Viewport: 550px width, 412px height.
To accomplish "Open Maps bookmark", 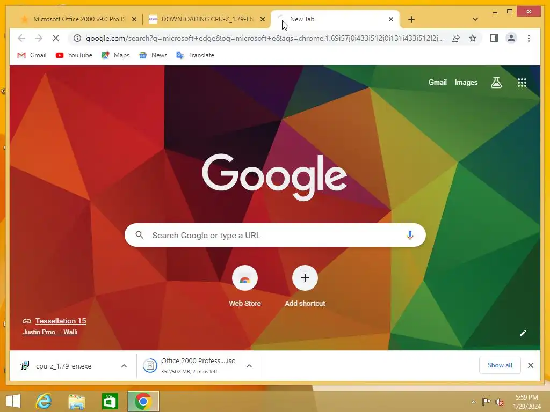I will coord(115,55).
